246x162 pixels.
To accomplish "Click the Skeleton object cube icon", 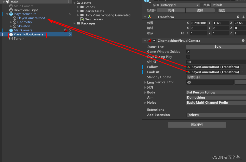I will coord(15,26).
